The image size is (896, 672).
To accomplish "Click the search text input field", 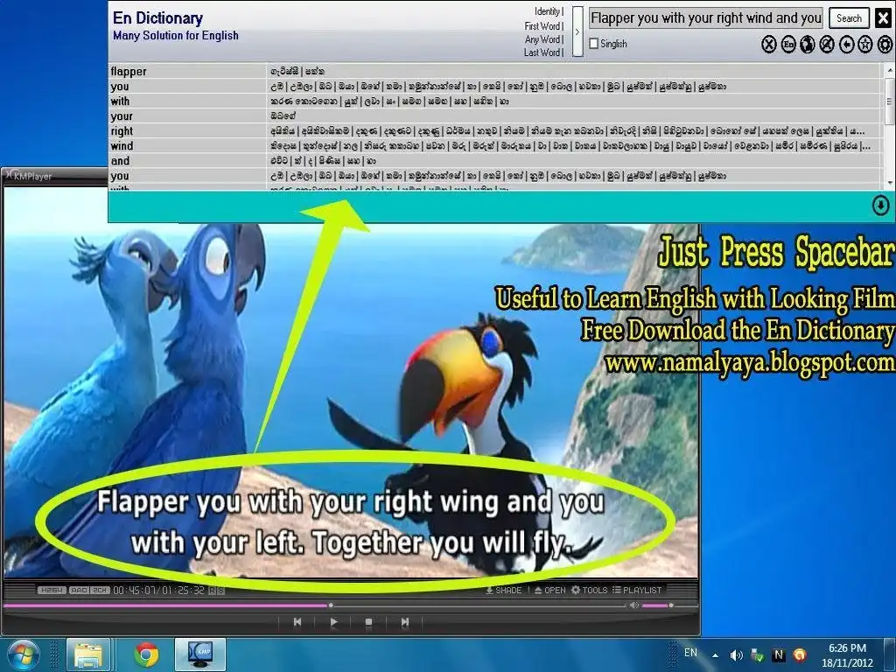I will click(706, 18).
